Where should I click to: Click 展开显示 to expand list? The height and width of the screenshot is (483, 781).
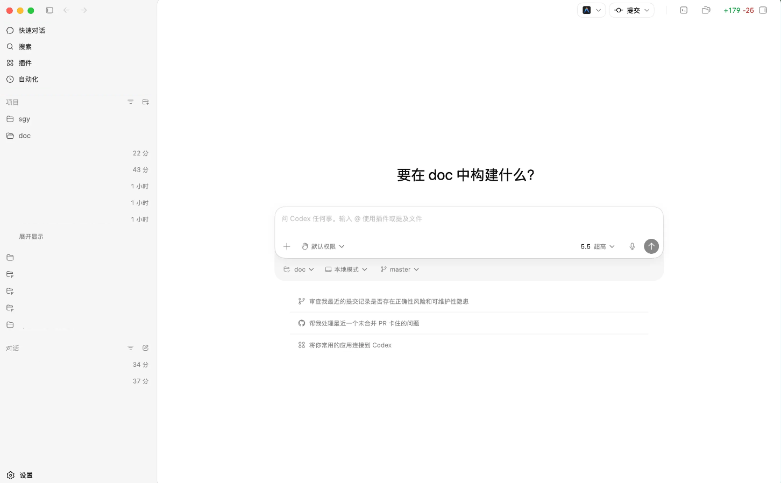click(x=31, y=237)
